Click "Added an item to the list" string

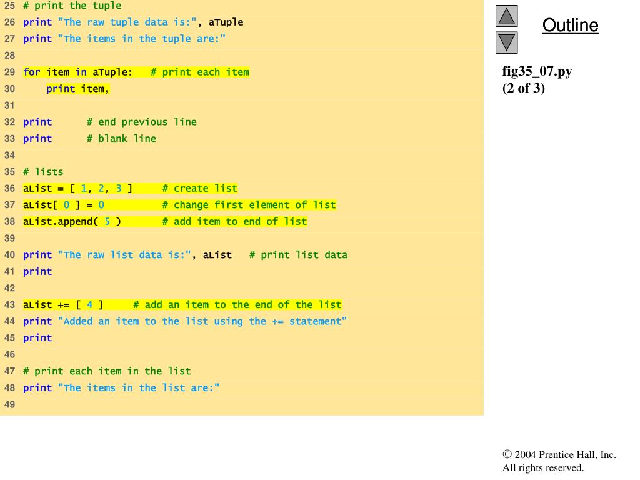[x=203, y=322]
